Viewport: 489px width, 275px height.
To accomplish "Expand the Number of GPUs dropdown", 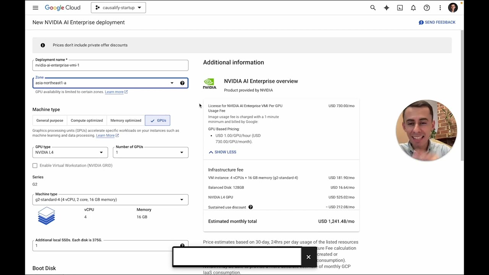I will 151,152.
